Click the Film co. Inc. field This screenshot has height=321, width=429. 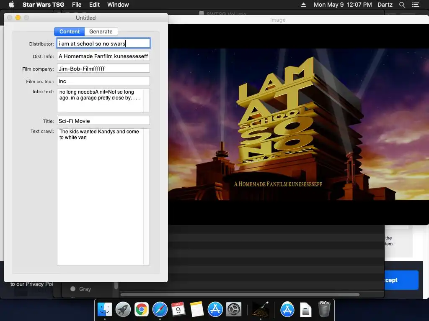(x=103, y=81)
